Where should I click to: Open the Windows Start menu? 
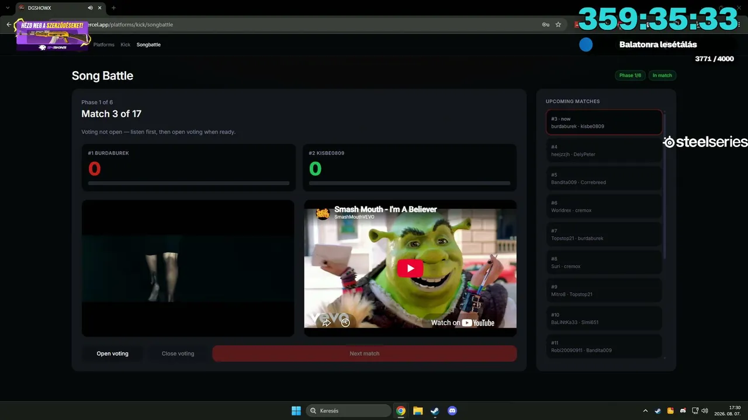[x=296, y=411]
